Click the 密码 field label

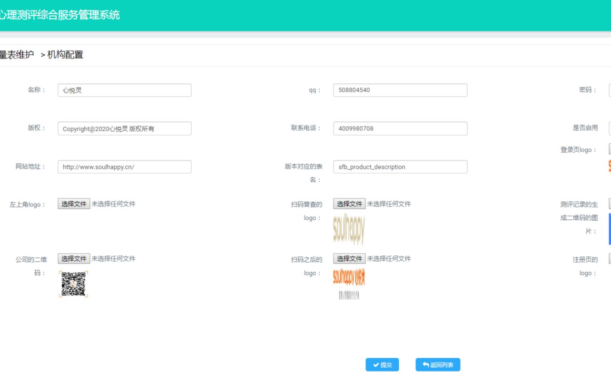tap(588, 89)
